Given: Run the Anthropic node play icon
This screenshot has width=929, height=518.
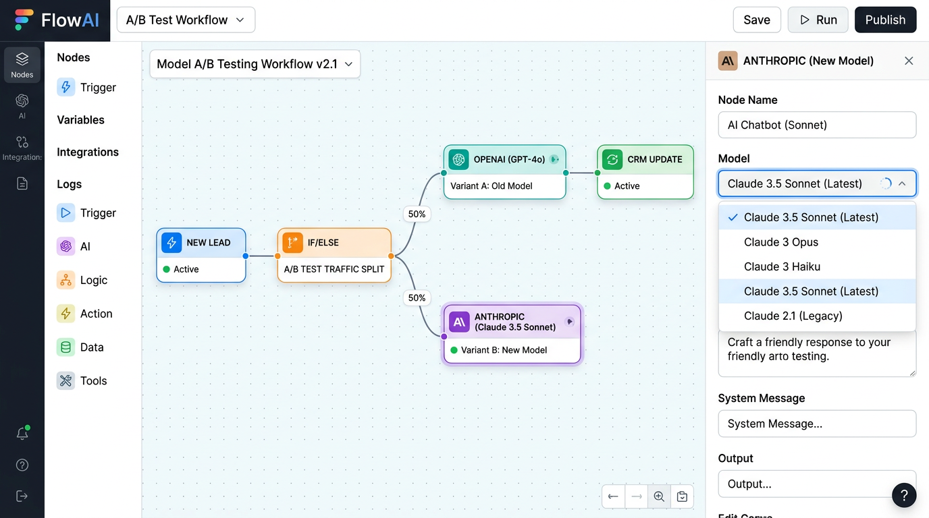Looking at the screenshot, I should (x=569, y=322).
